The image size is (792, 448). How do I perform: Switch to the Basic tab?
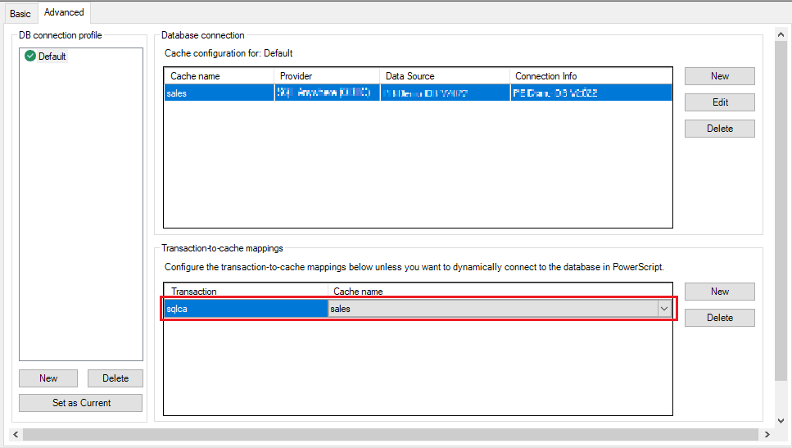[20, 13]
